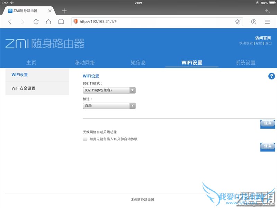Tap the URL address field

pyautogui.click(x=156, y=21)
